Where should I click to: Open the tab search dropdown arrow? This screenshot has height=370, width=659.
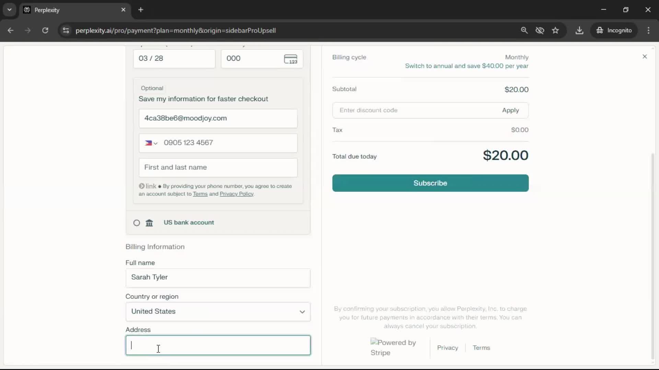tap(9, 10)
